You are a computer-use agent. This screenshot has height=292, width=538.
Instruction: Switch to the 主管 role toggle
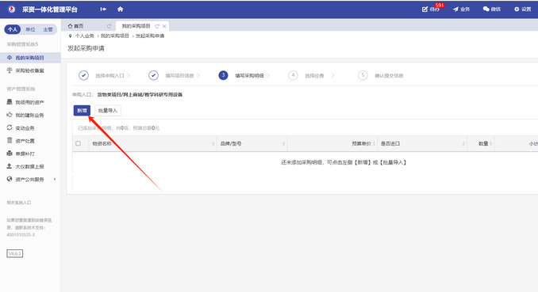tap(48, 29)
